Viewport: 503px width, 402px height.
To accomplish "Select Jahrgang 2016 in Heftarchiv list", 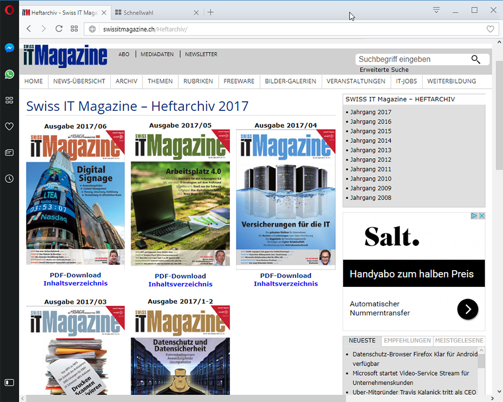I will coord(371,121).
